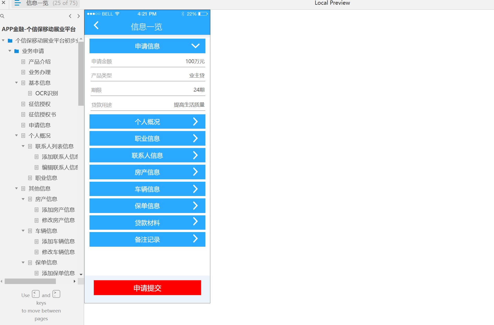Collapse the 基本信息 tree node triangle
494x325 pixels.
tap(16, 83)
